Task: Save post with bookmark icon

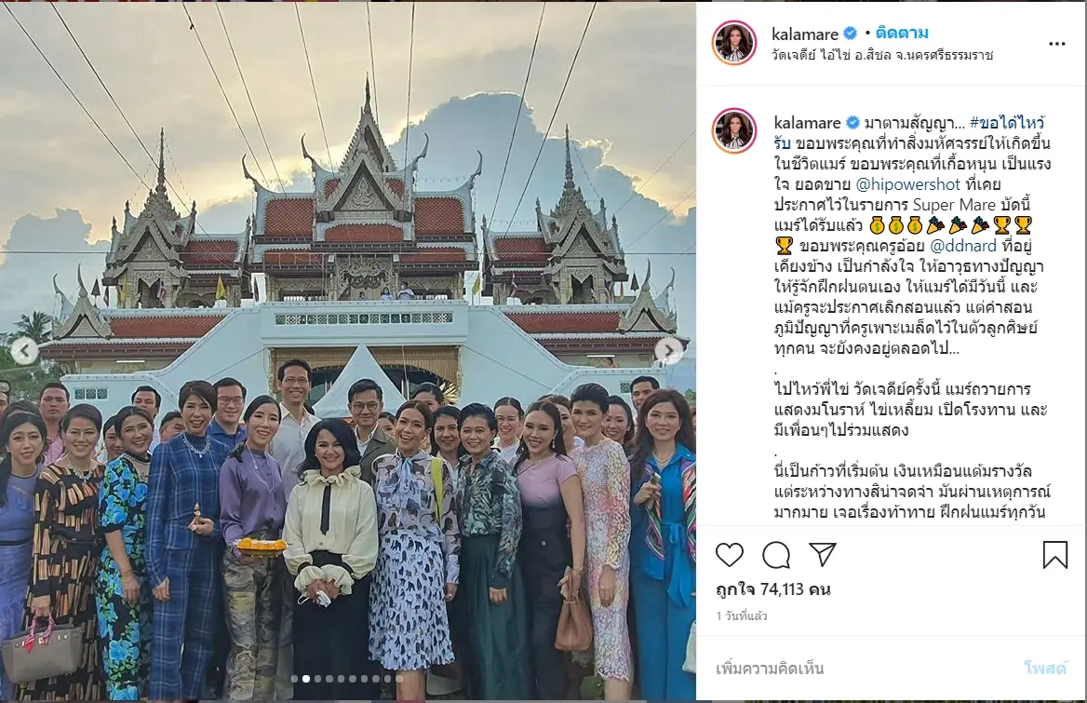Action: (x=1055, y=555)
